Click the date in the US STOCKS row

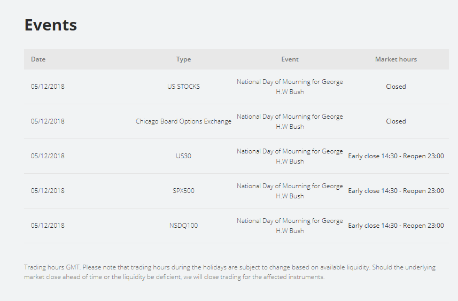48,87
